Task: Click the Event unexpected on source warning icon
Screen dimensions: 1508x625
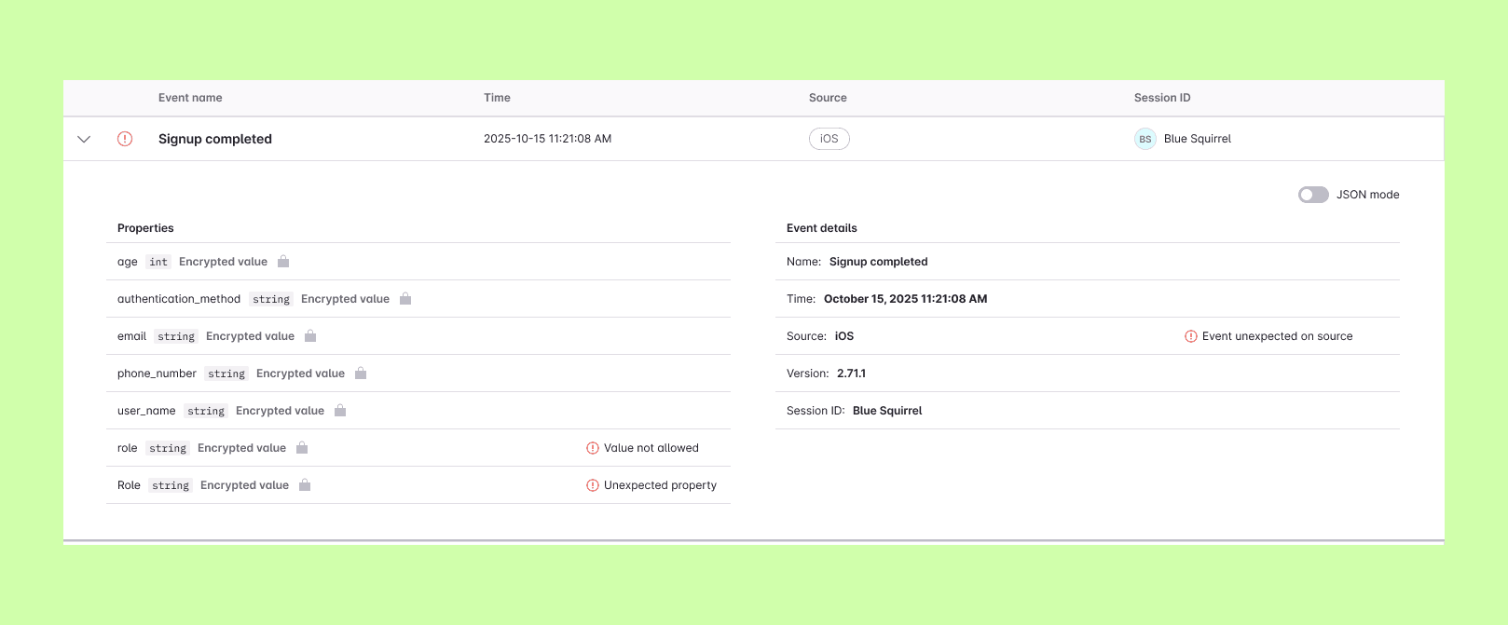Action: pyautogui.click(x=1191, y=336)
